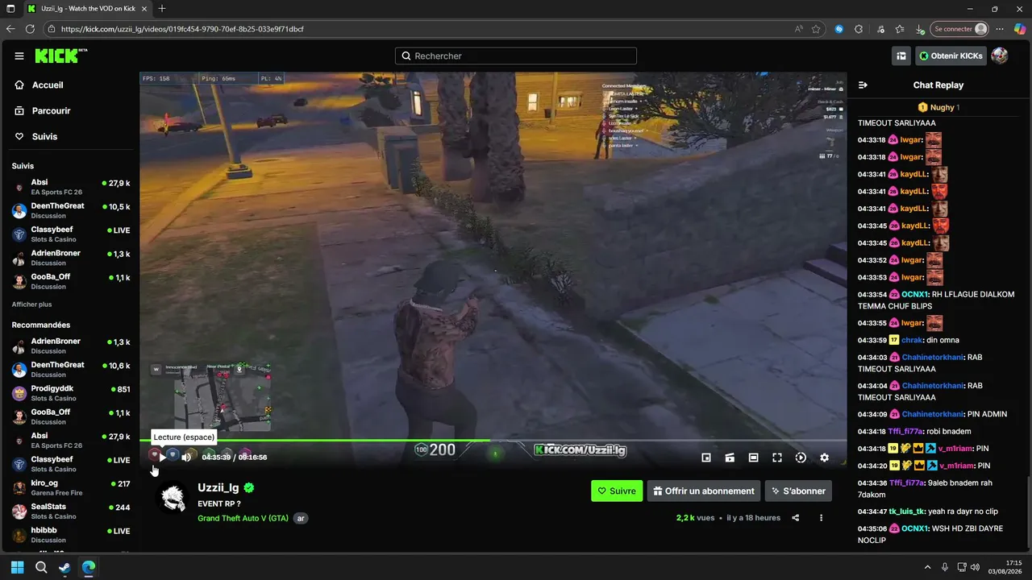
Task: Expand followed channels with Afficher plus
Action: click(x=31, y=304)
